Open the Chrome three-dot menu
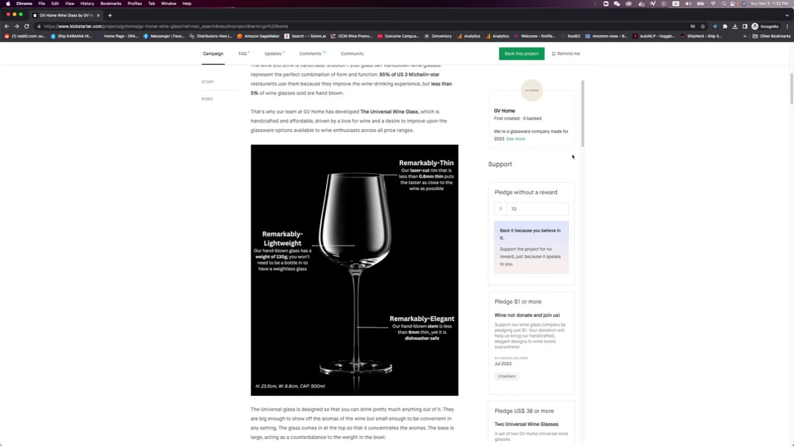The height and width of the screenshot is (446, 794). (x=788, y=26)
